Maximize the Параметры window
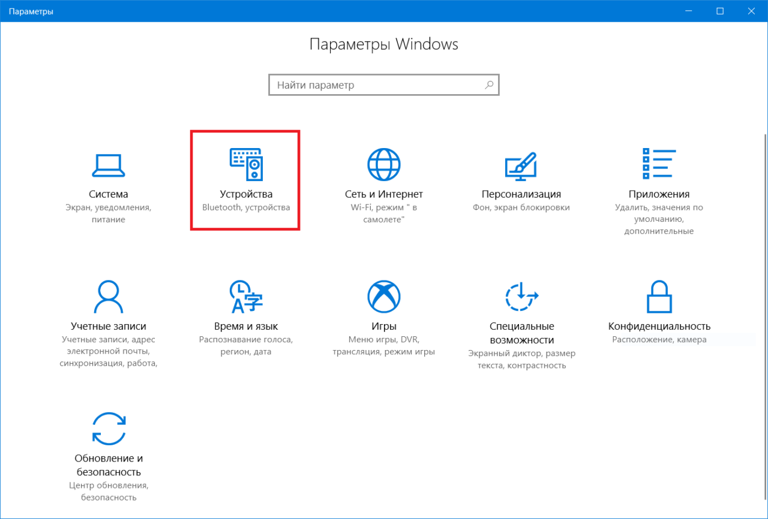Image resolution: width=768 pixels, height=519 pixels. pyautogui.click(x=720, y=11)
